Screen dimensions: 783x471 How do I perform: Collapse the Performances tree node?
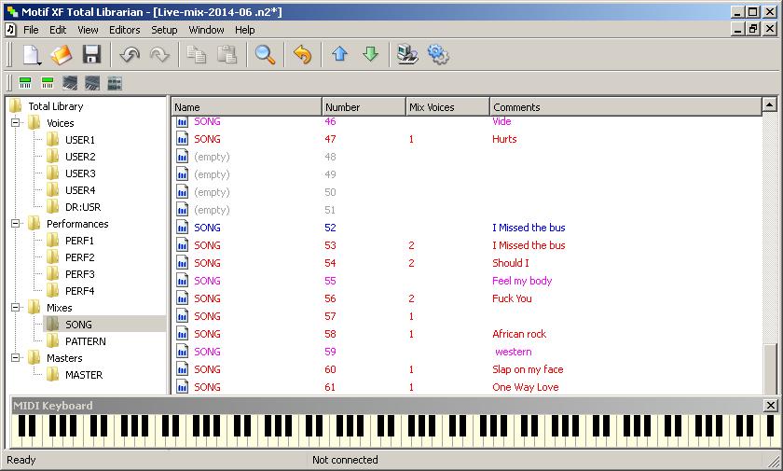pos(16,223)
